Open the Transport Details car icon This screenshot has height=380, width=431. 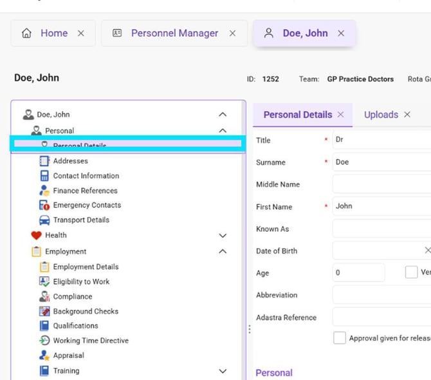click(44, 220)
